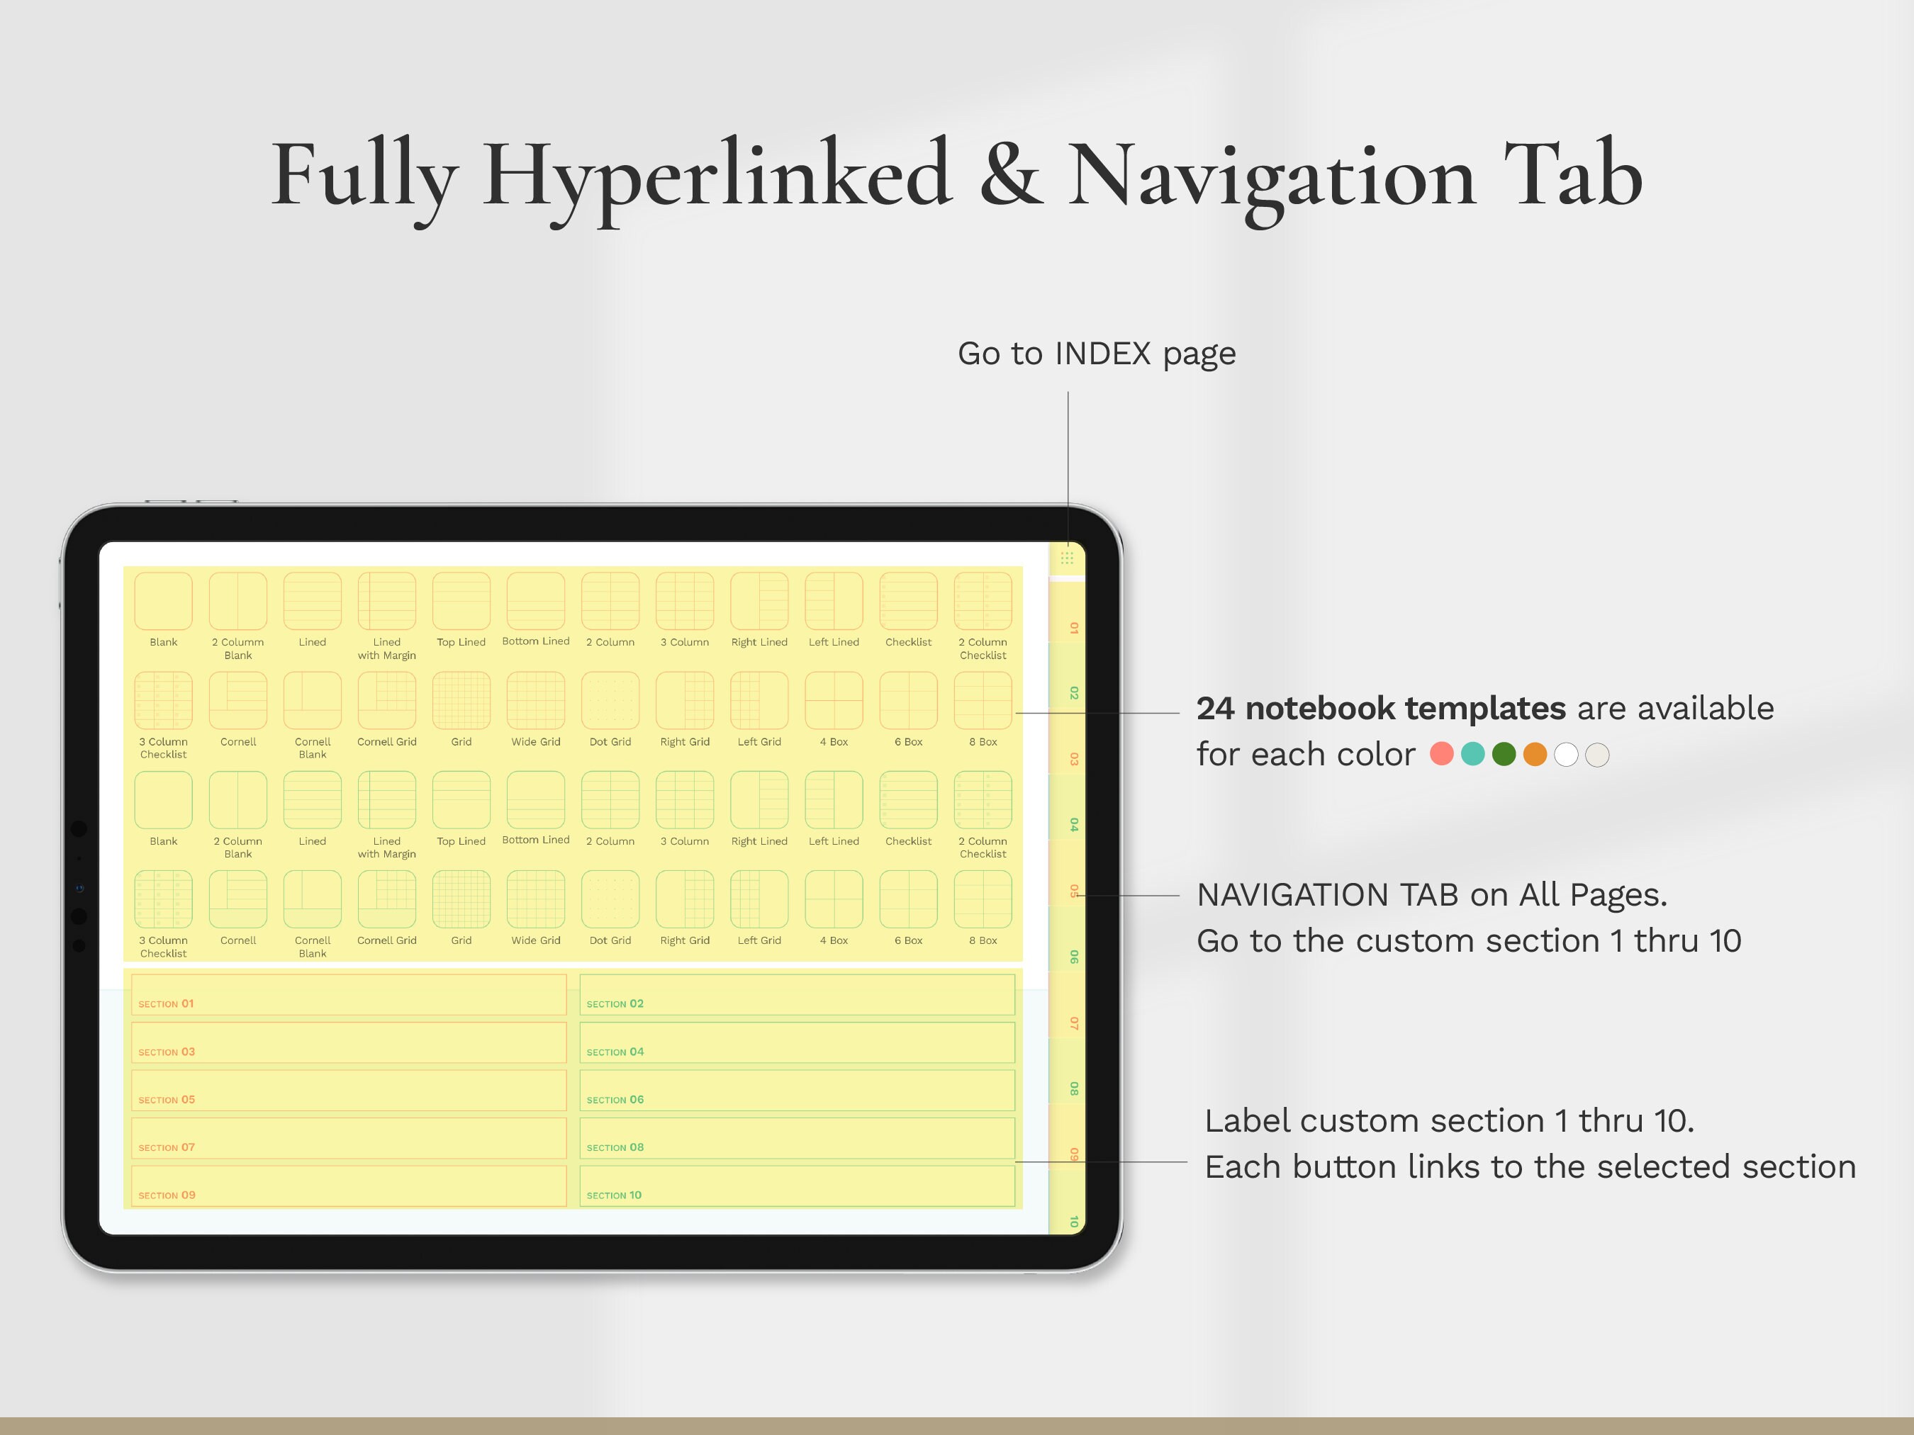Open the 8 Box template

pos(983,701)
